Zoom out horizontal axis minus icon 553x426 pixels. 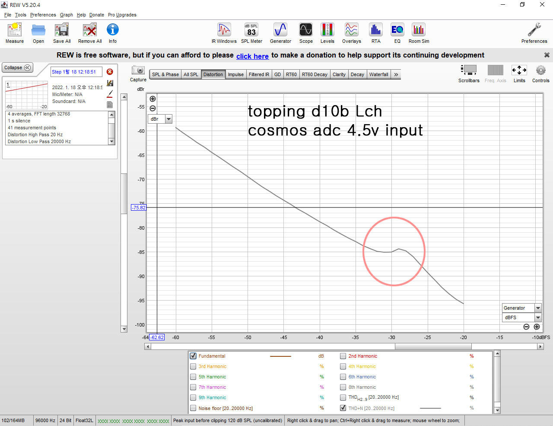coord(526,327)
